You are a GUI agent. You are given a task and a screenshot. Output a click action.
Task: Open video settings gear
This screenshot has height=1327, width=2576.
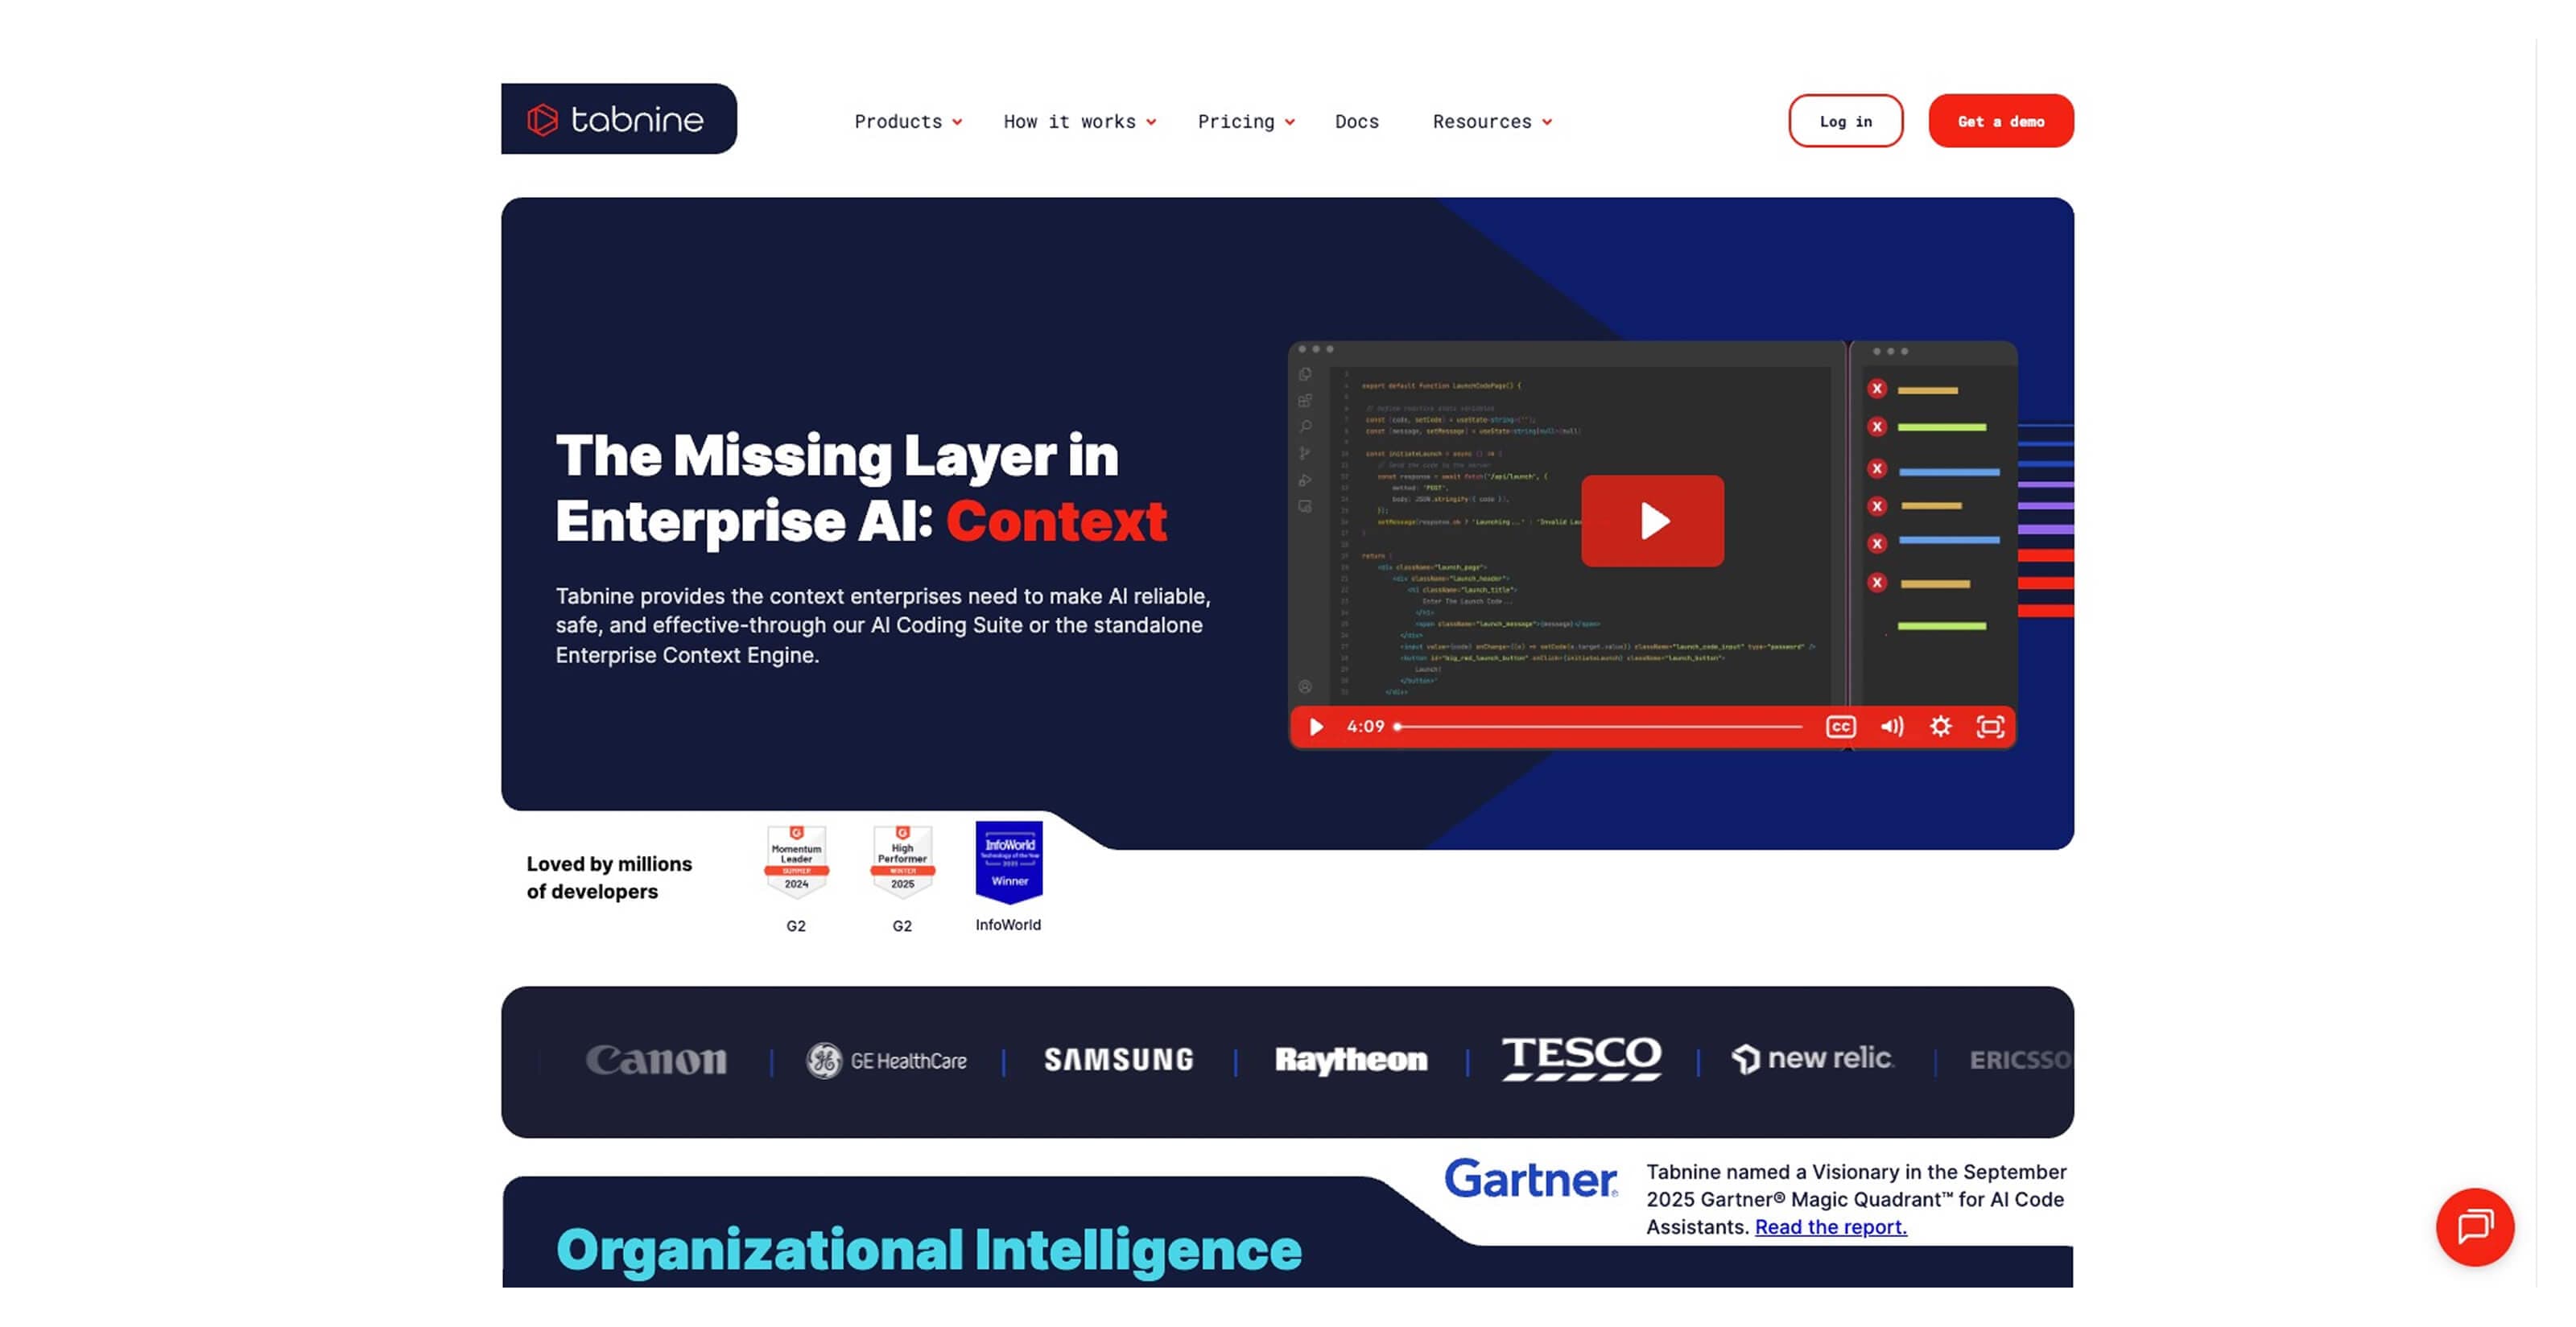click(1940, 726)
